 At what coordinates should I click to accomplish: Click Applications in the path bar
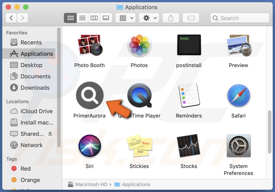(132, 184)
